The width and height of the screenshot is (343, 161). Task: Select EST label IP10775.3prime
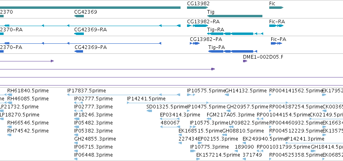210,147
